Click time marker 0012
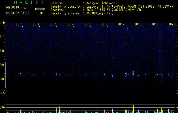Image resolution: width=178 pixels, height=113 pixels. pos(36,24)
